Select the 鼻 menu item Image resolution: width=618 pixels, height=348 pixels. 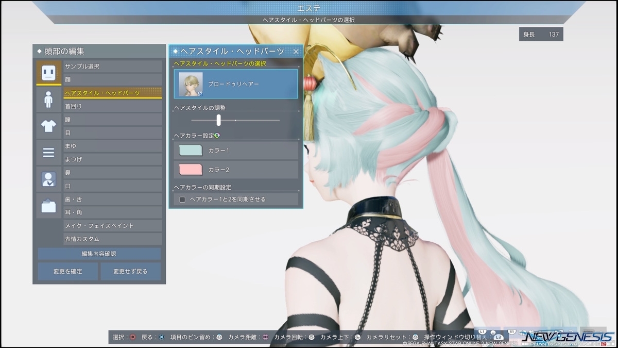coord(113,172)
